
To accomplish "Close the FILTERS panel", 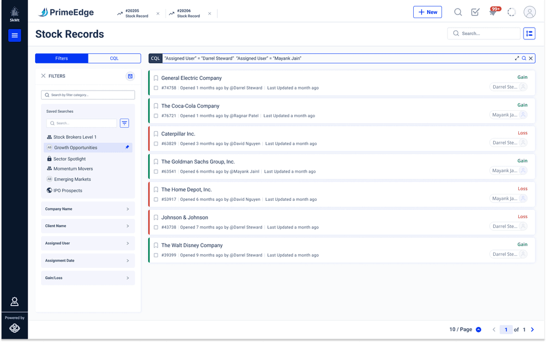I will coord(43,76).
